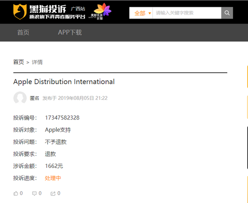Click the 投诉对象 label

tap(25, 130)
